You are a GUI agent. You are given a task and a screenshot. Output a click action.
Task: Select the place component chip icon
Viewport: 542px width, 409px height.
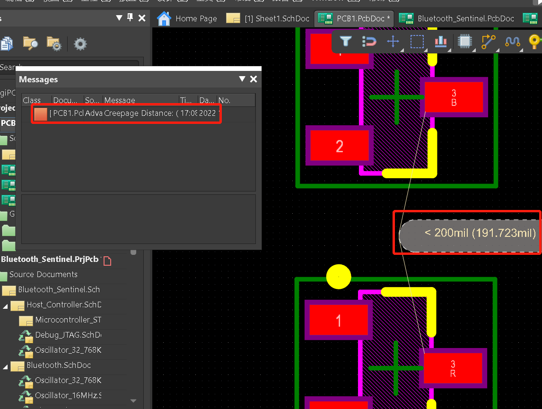pyautogui.click(x=465, y=42)
